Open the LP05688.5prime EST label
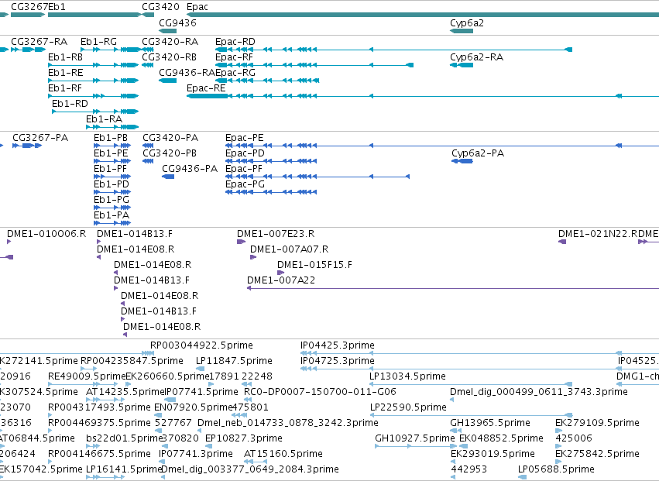 pos(556,469)
